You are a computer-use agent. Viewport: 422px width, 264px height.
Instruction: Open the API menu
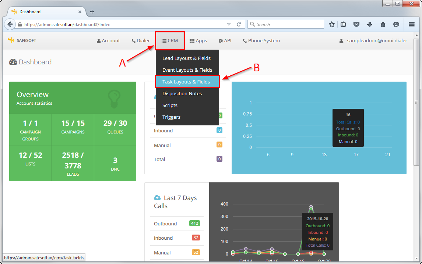click(225, 40)
